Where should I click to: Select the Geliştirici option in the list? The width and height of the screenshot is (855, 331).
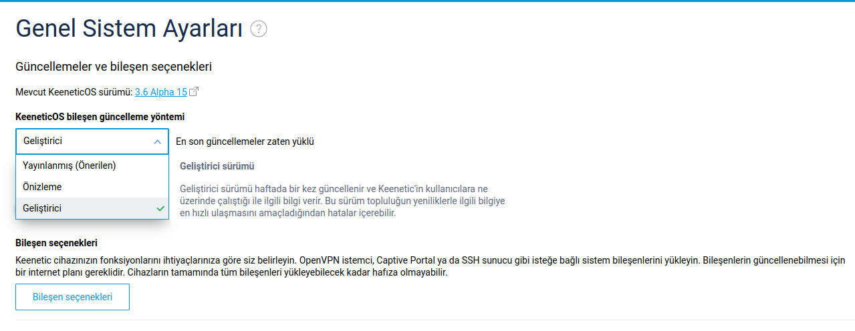(x=92, y=208)
